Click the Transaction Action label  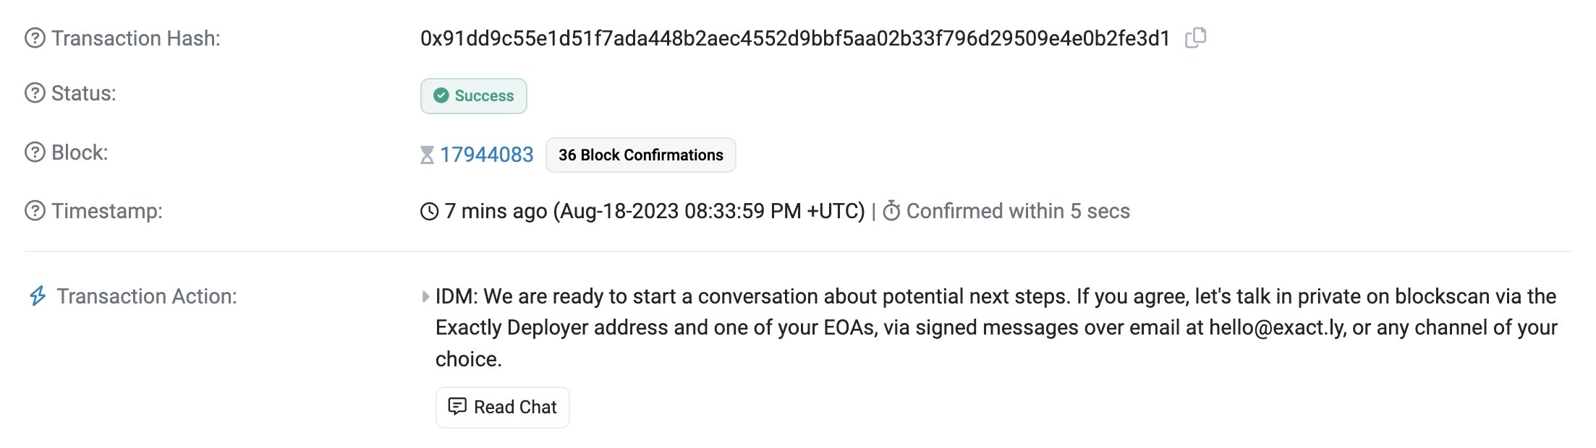147,296
